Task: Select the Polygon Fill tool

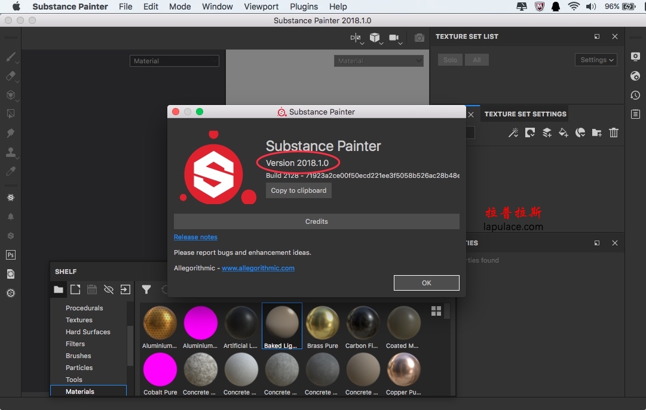Action: (11, 113)
